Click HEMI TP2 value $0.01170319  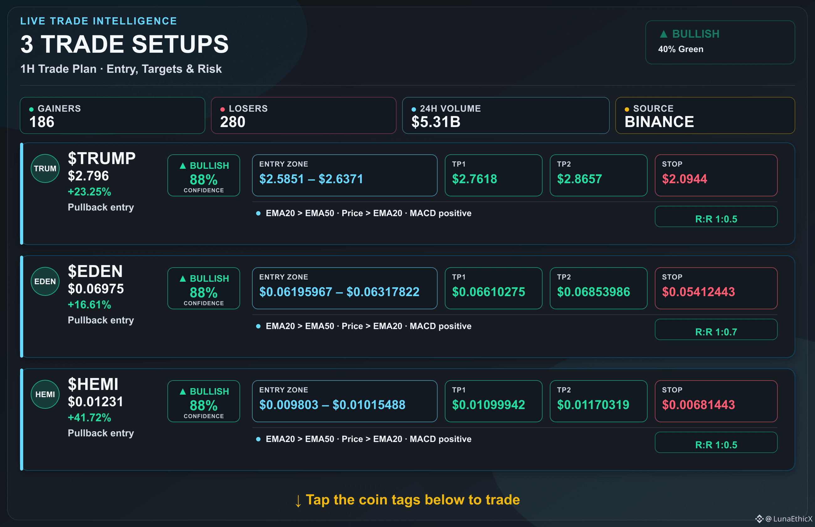[593, 405]
